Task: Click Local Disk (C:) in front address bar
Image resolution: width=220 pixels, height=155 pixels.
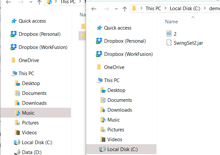Action: click(185, 9)
